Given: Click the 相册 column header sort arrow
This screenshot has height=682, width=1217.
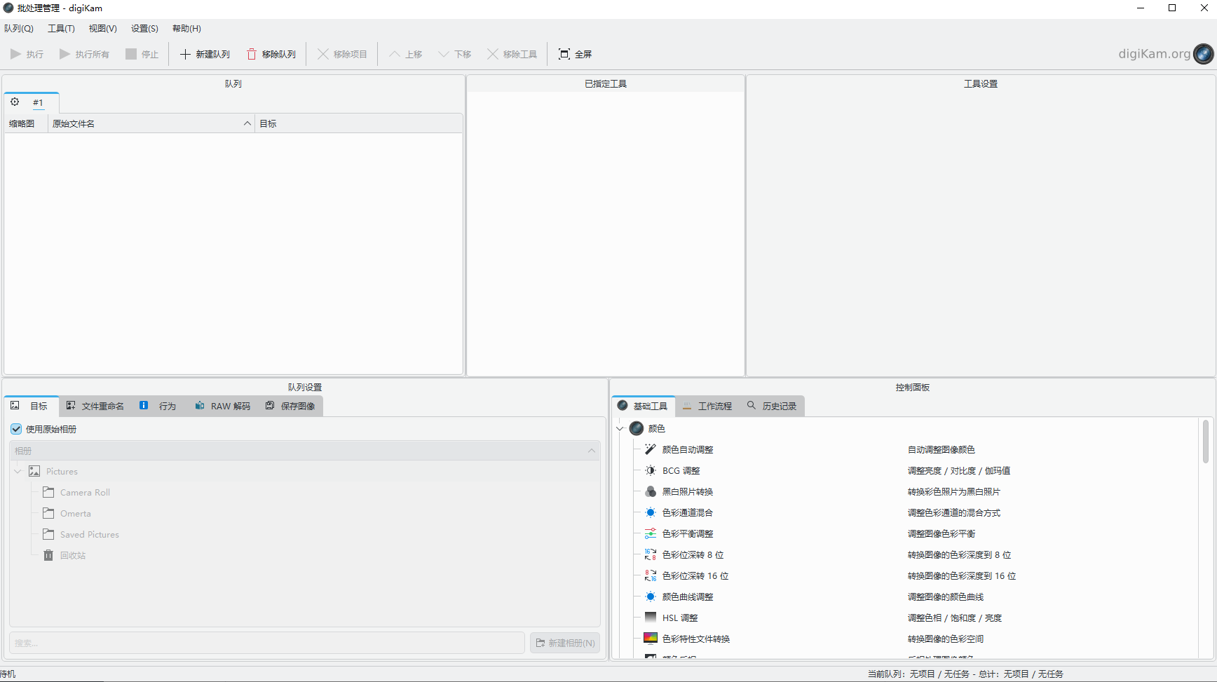Looking at the screenshot, I should [x=591, y=451].
